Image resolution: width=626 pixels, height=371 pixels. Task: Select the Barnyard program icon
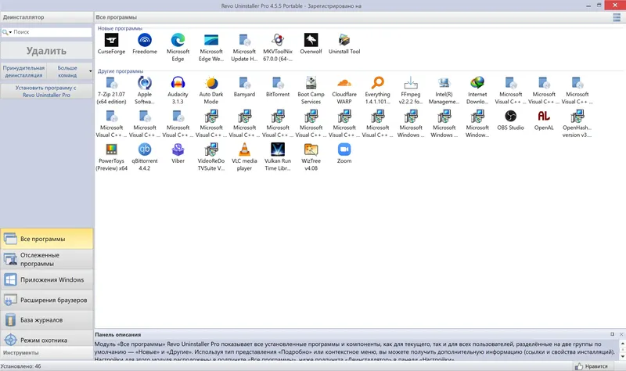click(x=244, y=83)
